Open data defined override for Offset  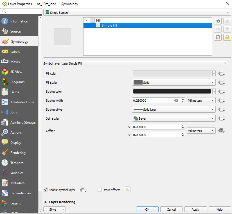coord(221,131)
